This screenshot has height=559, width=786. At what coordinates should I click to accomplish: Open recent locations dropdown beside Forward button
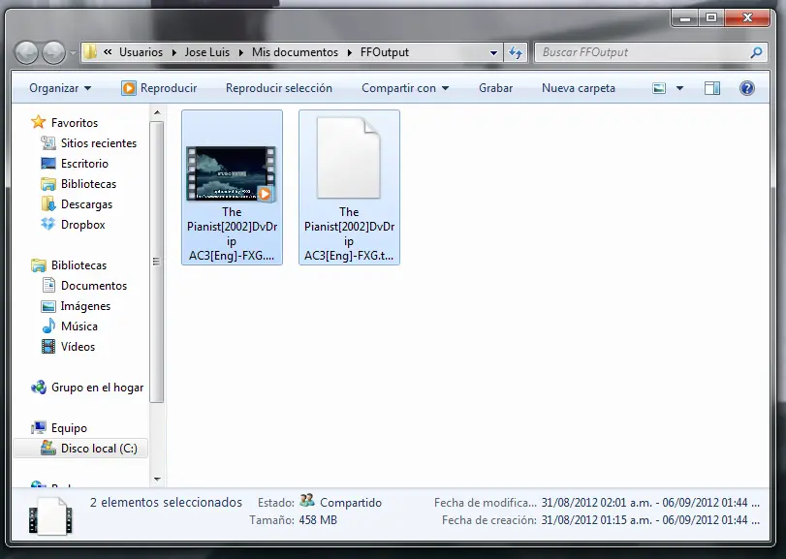coord(73,52)
